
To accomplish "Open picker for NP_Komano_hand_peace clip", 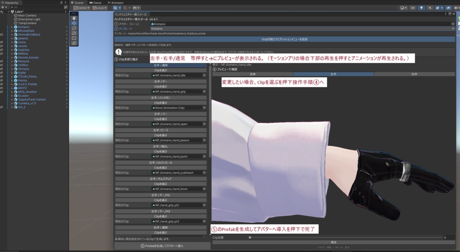I will (x=204, y=140).
